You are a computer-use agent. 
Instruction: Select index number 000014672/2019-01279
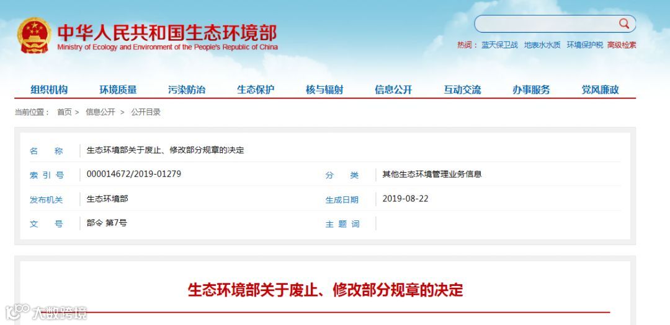[x=134, y=174]
